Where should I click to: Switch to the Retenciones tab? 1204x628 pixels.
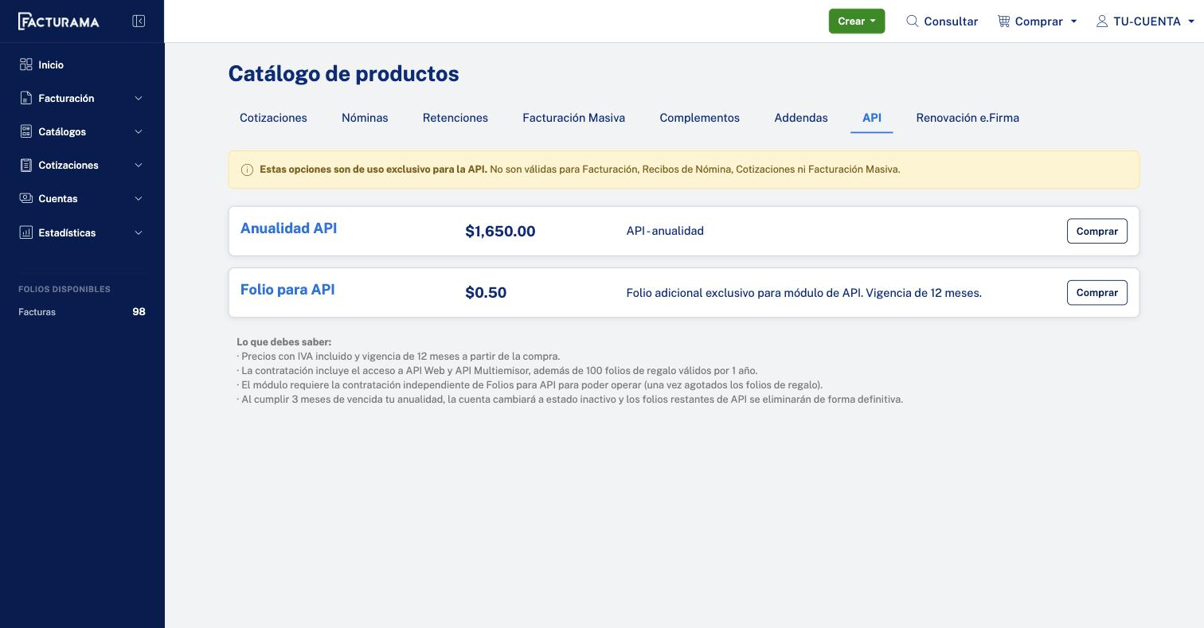point(455,118)
